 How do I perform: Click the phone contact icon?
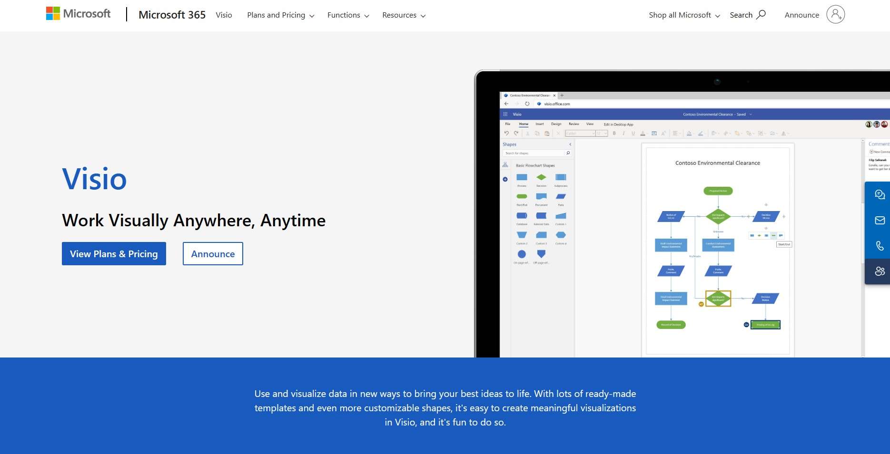(880, 246)
